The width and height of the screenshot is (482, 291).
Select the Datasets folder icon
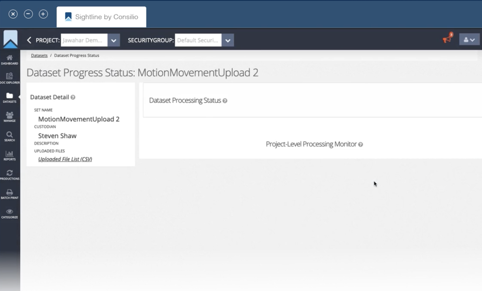tap(10, 96)
